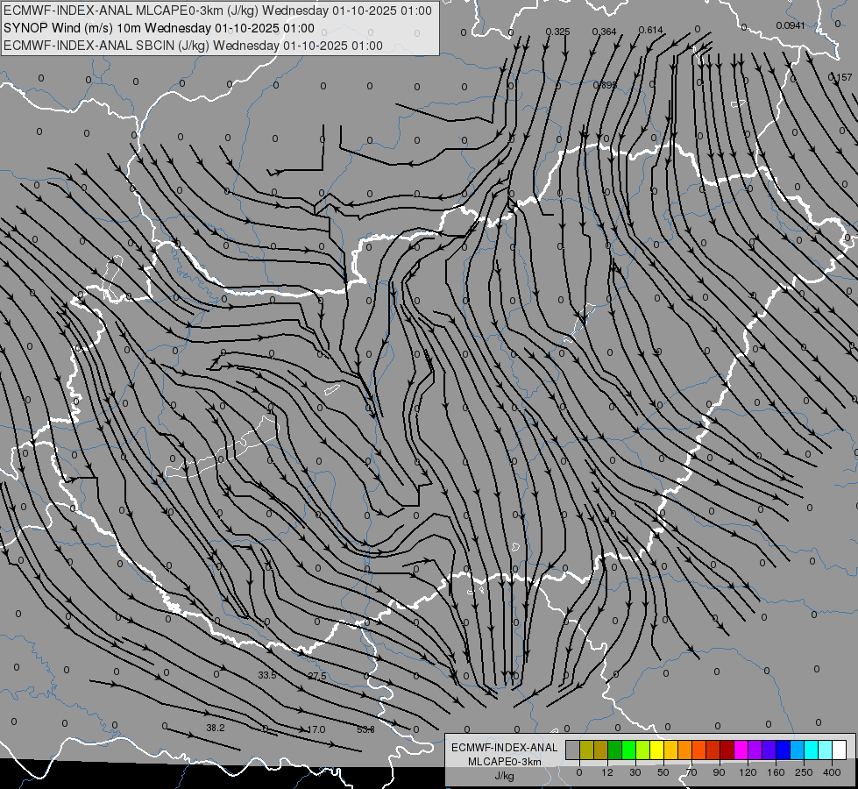Click the legend tick label 90

click(x=719, y=772)
